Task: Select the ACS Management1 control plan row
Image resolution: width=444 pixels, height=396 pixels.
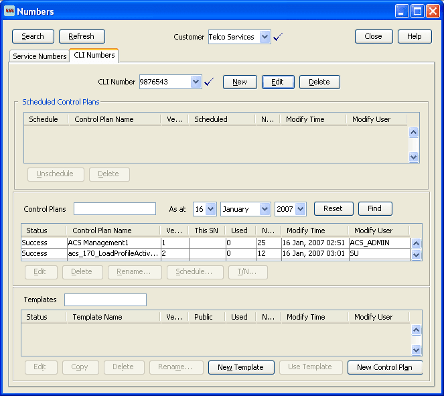Action: pos(113,242)
